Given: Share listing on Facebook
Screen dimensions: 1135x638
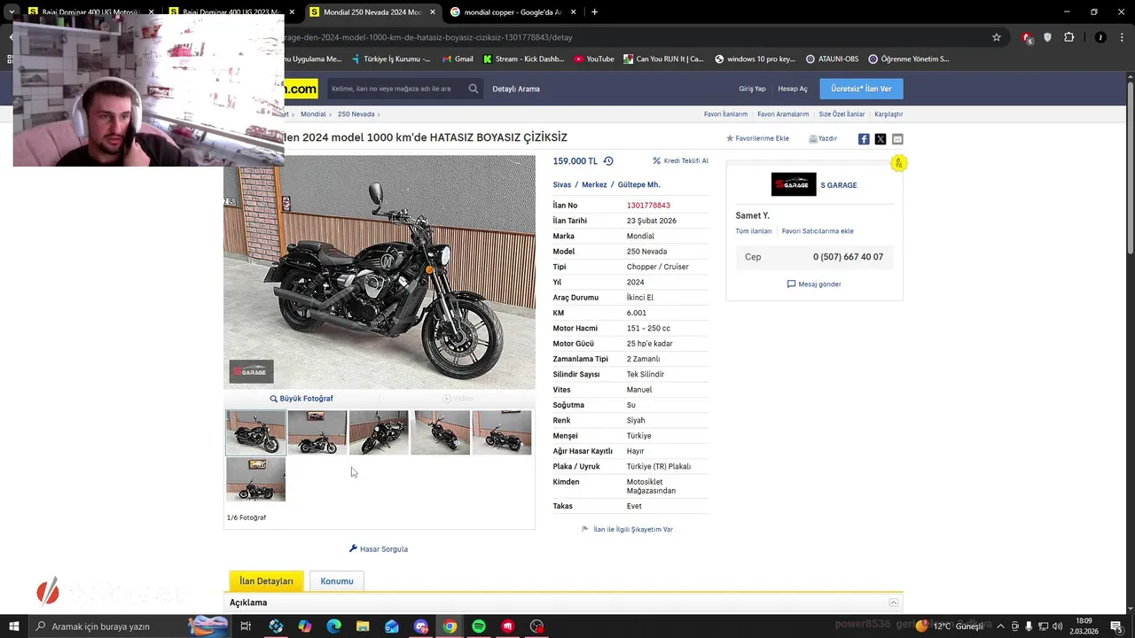Looking at the screenshot, I should pyautogui.click(x=864, y=139).
